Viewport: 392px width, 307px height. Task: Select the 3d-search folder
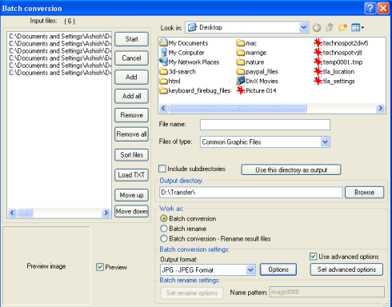coord(178,72)
